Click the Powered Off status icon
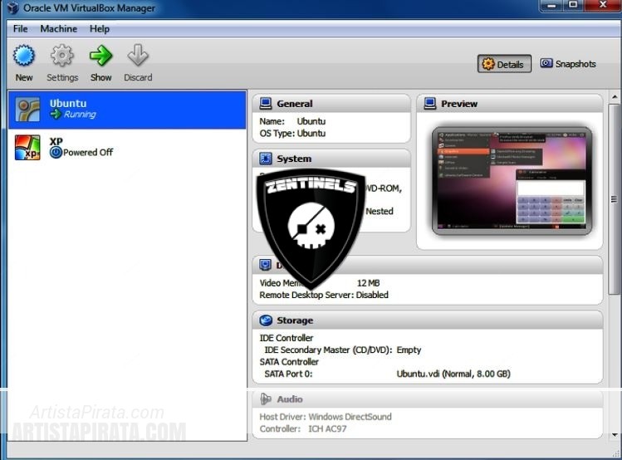Viewport: 622px width, 460px height. (56, 152)
